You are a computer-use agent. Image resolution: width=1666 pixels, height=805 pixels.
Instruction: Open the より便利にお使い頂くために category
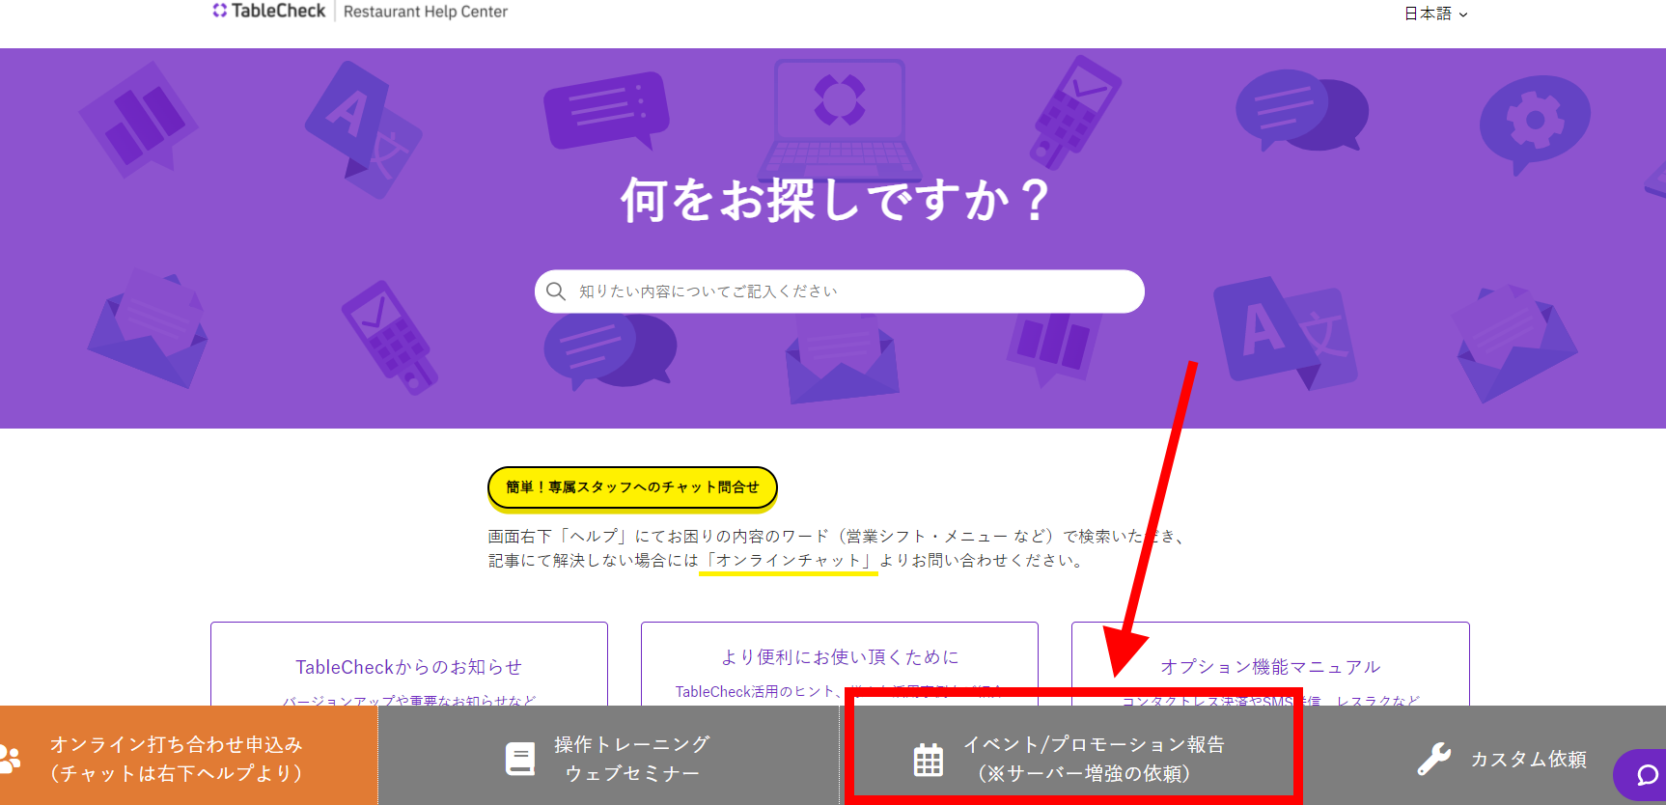pyautogui.click(x=839, y=657)
